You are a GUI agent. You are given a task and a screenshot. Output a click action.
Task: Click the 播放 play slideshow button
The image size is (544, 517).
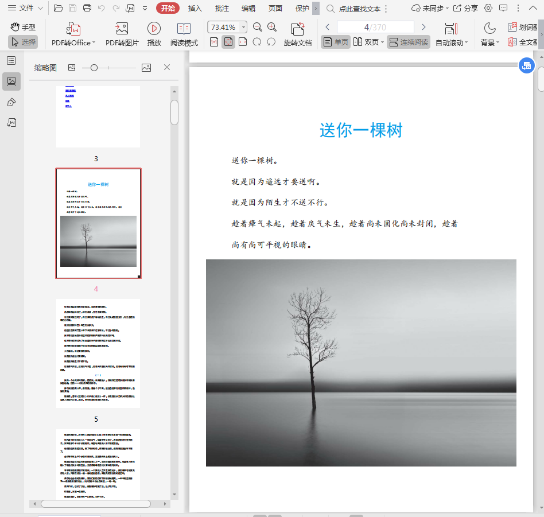tap(154, 29)
